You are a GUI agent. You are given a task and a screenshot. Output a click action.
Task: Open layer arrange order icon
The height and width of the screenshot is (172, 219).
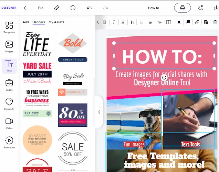pyautogui.click(x=188, y=22)
